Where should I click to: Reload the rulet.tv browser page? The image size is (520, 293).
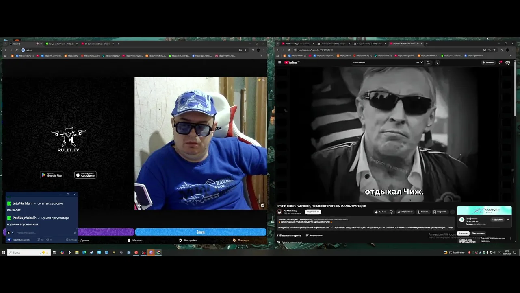pos(16,50)
